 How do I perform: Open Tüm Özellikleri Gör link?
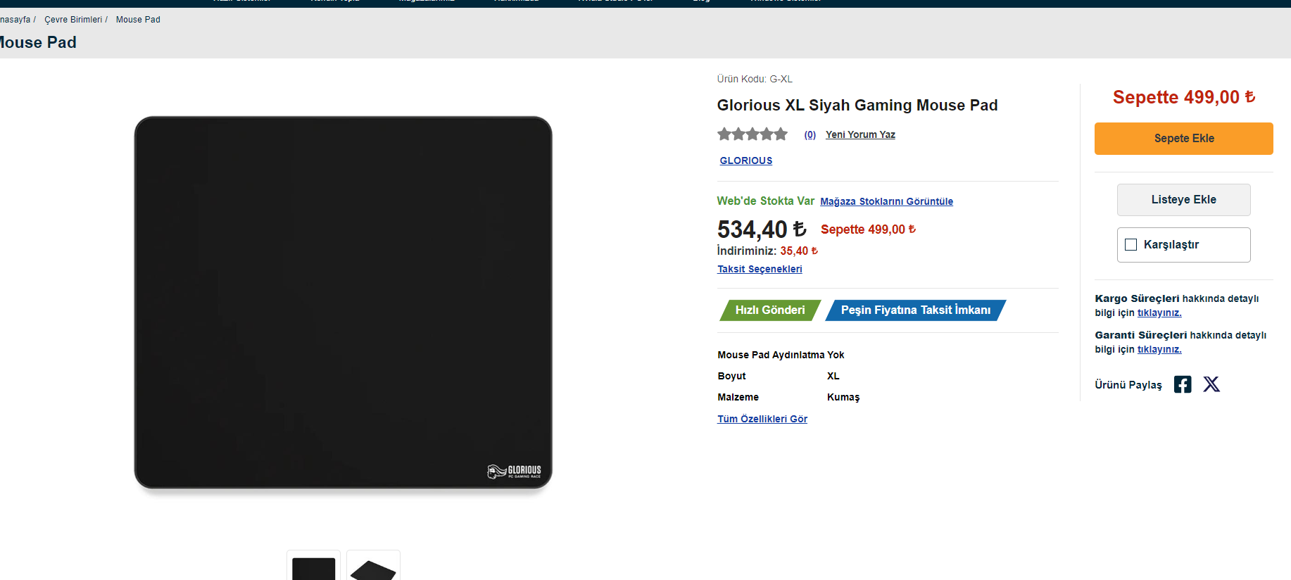click(762, 419)
